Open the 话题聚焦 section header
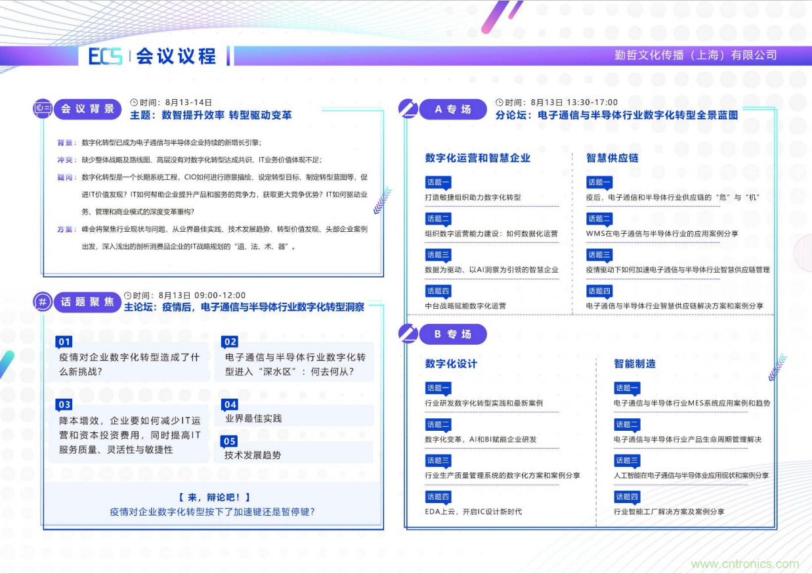The height and width of the screenshot is (574, 812). pyautogui.click(x=87, y=303)
